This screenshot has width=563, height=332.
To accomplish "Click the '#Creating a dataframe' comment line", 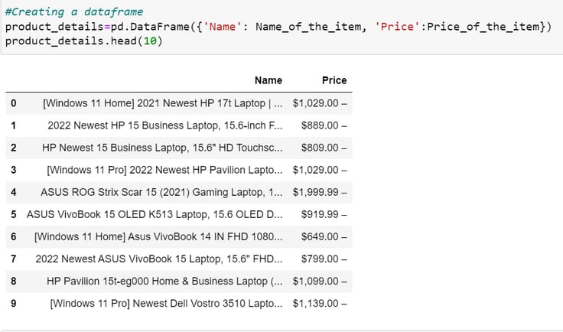I will click(74, 11).
